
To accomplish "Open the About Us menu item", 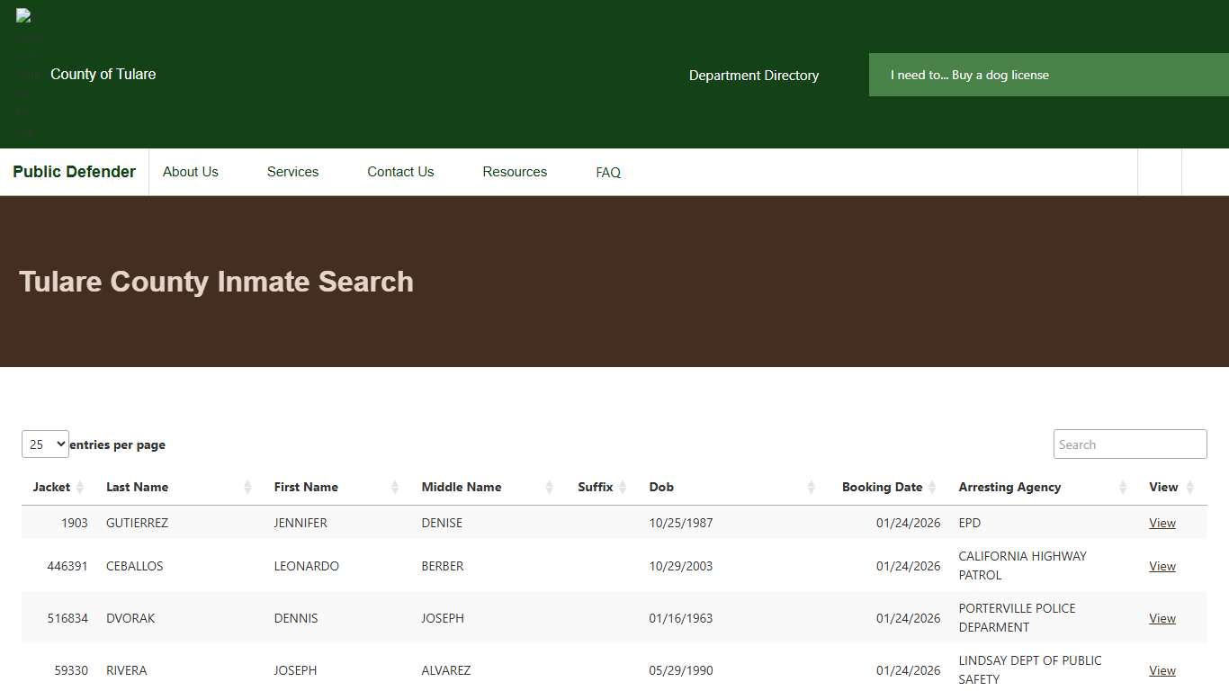I will (x=190, y=172).
